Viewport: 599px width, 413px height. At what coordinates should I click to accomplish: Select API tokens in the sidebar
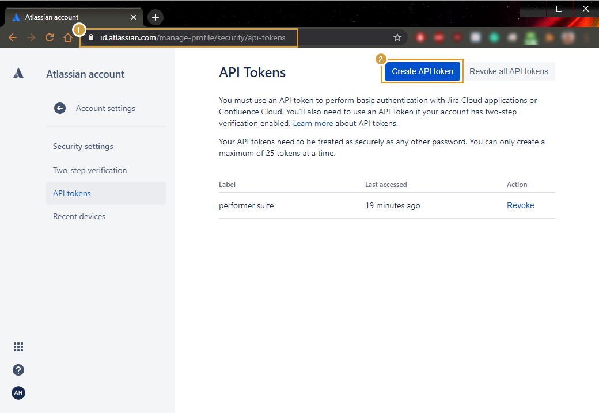(72, 193)
